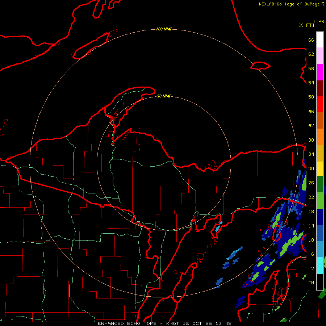Pick the yellow legend swatch

[x=320, y=168]
